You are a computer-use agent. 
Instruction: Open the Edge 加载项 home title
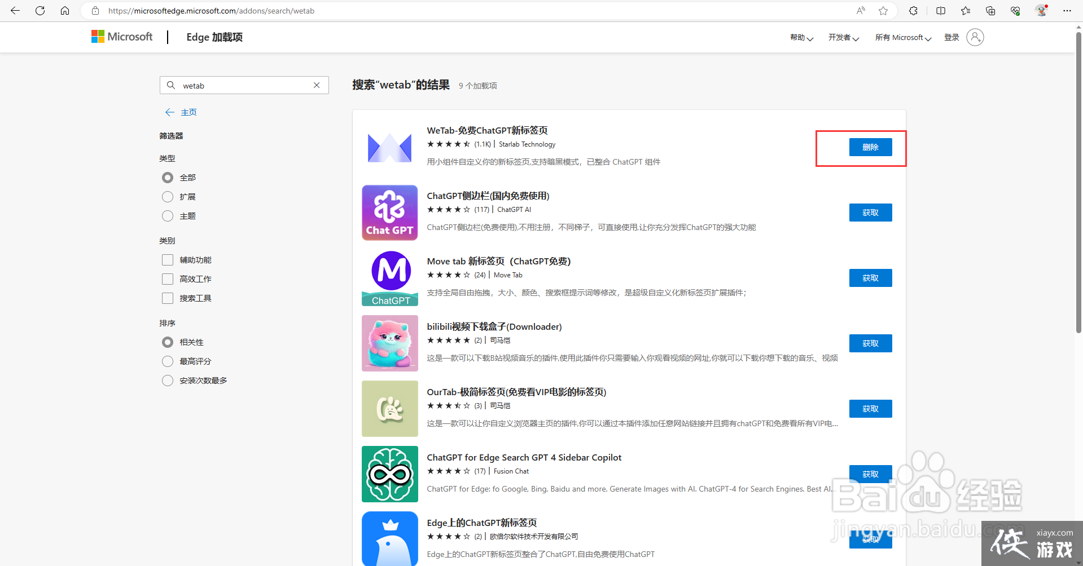(x=214, y=37)
